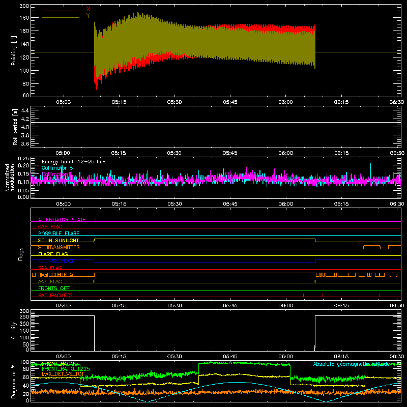407x407 pixels.
Task: Click the 05:15 time label under Pointing plot
Action: pyautogui.click(x=119, y=102)
